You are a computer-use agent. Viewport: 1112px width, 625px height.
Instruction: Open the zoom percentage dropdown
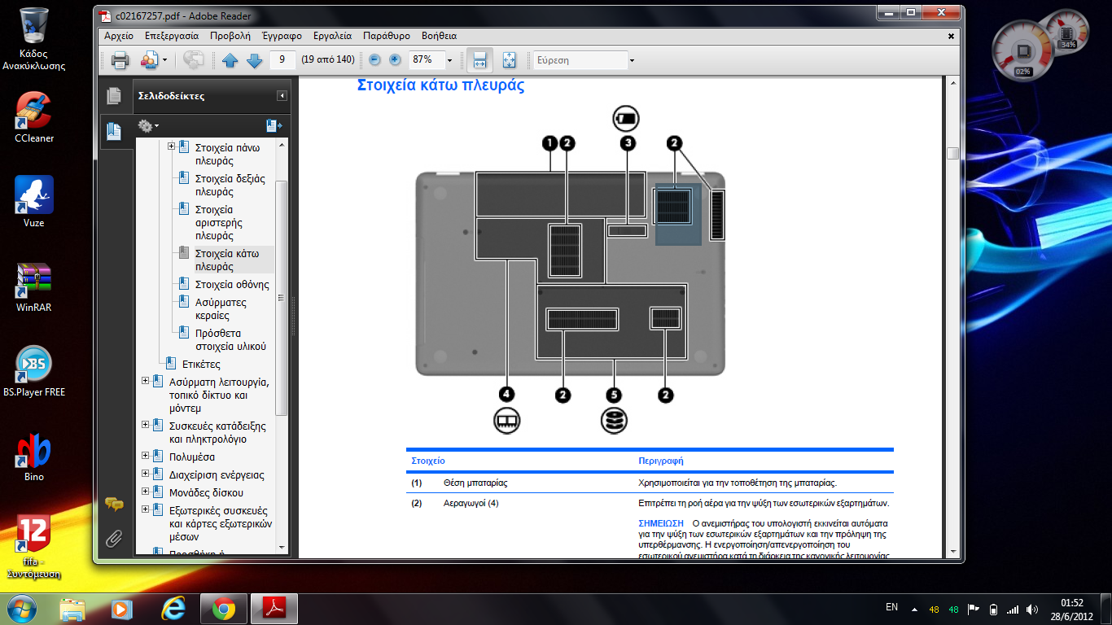(x=449, y=60)
